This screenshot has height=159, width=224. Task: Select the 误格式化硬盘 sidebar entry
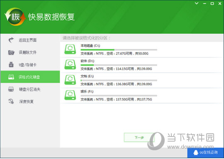[30, 77]
